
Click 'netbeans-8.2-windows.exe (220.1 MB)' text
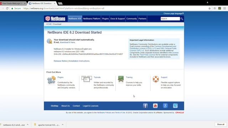click(69, 52)
